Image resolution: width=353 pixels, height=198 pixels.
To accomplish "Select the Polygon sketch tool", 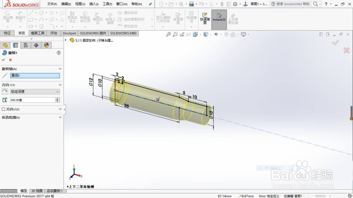I will click(x=41, y=26).
